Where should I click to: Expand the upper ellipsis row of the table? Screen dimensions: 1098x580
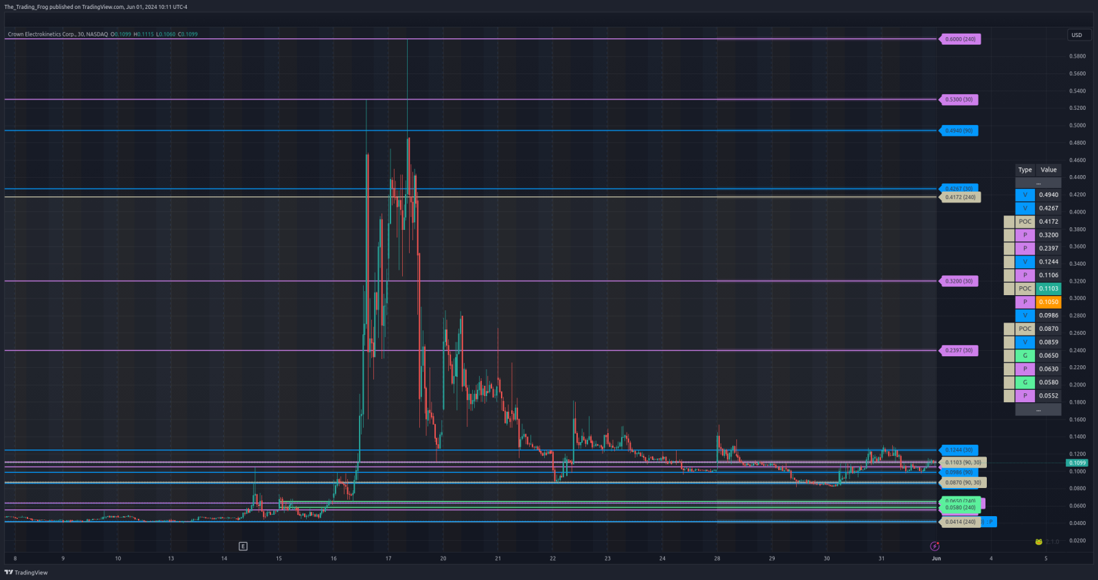(1038, 183)
